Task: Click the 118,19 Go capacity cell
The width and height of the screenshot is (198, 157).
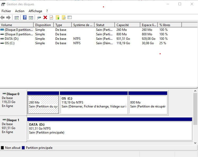Action: click(x=123, y=43)
